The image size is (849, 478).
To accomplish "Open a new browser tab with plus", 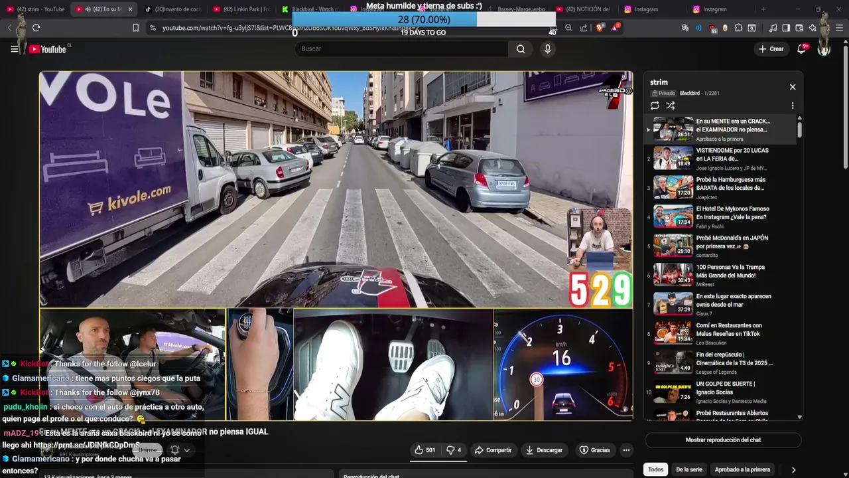I will click(x=763, y=9).
